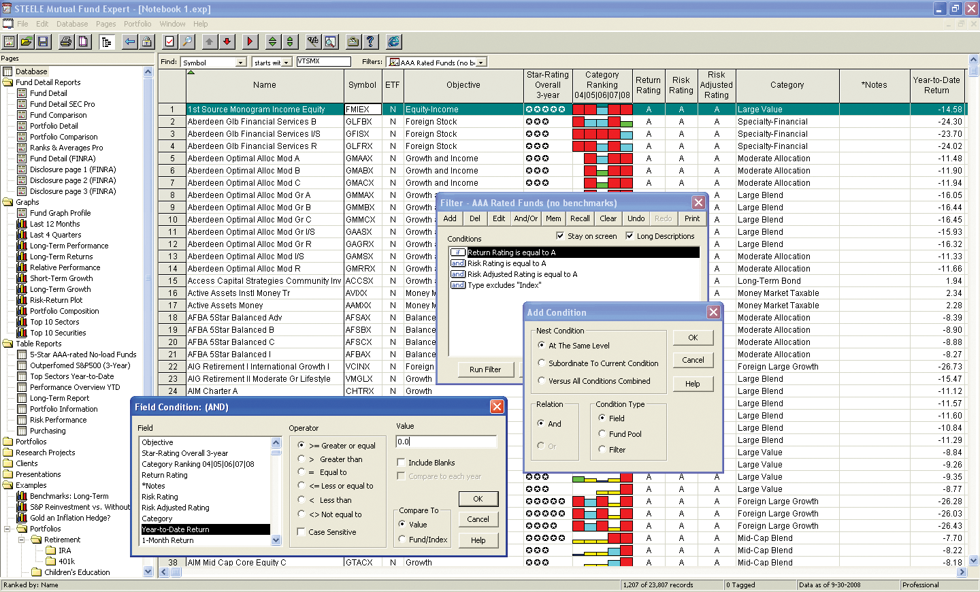The height and width of the screenshot is (592, 980).
Task: Select the Less than operator radio button
Action: [301, 500]
